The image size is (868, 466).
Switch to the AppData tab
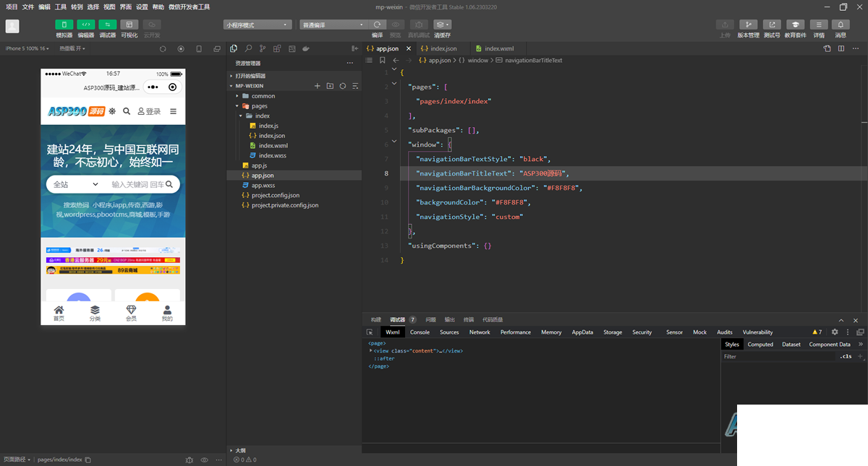pos(582,332)
